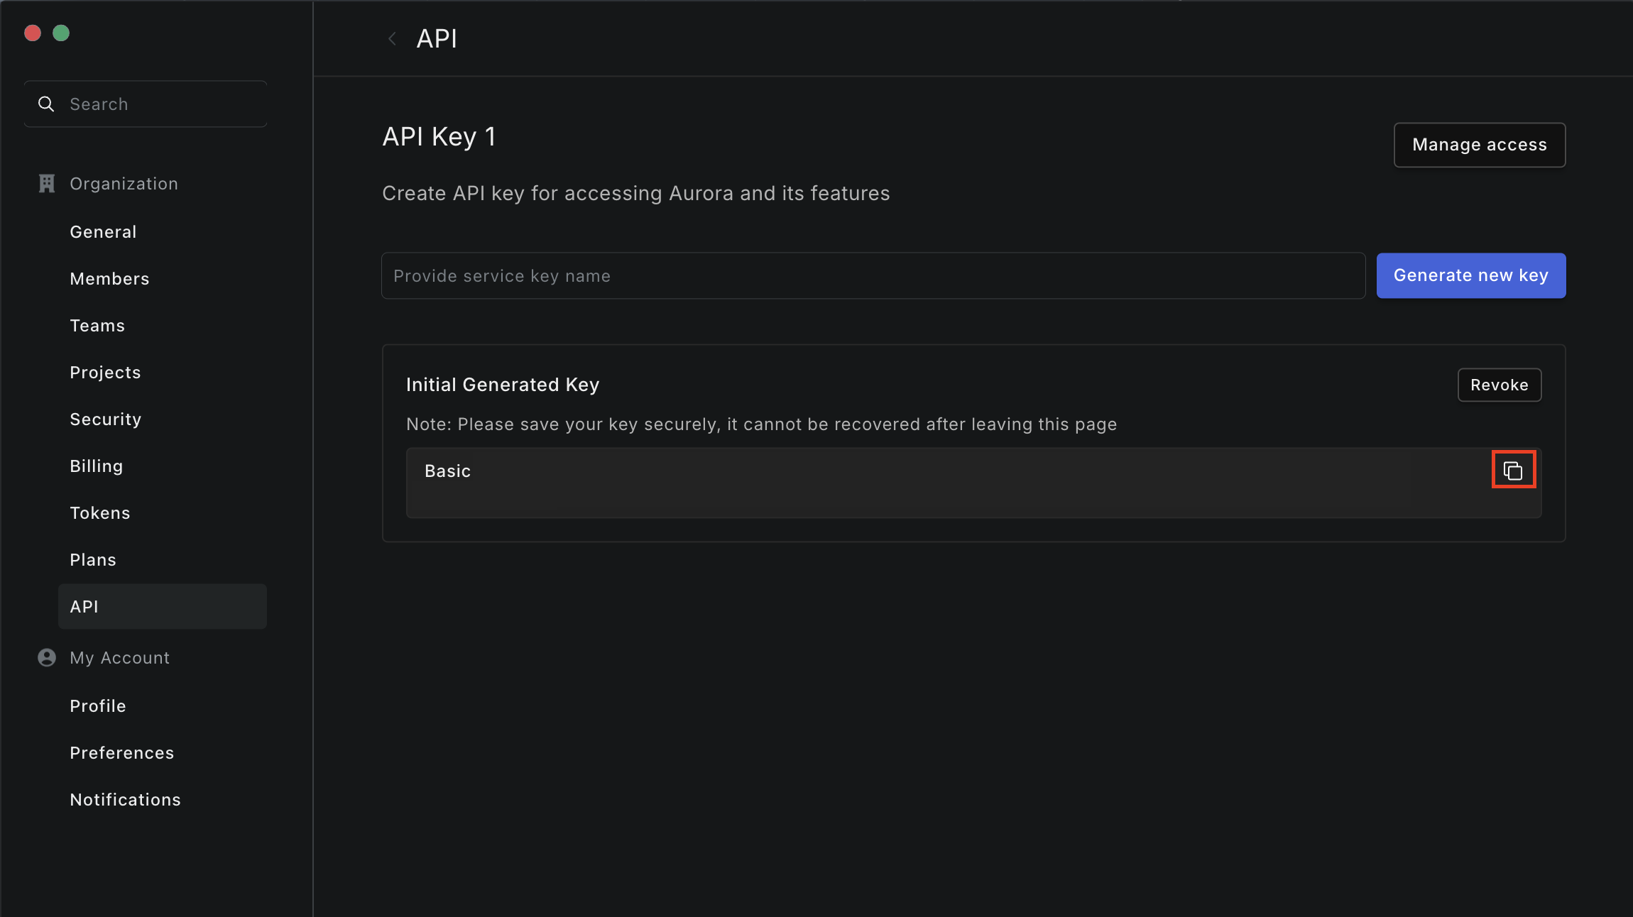The width and height of the screenshot is (1633, 917).
Task: Click the back chevron next to API
Action: (392, 38)
